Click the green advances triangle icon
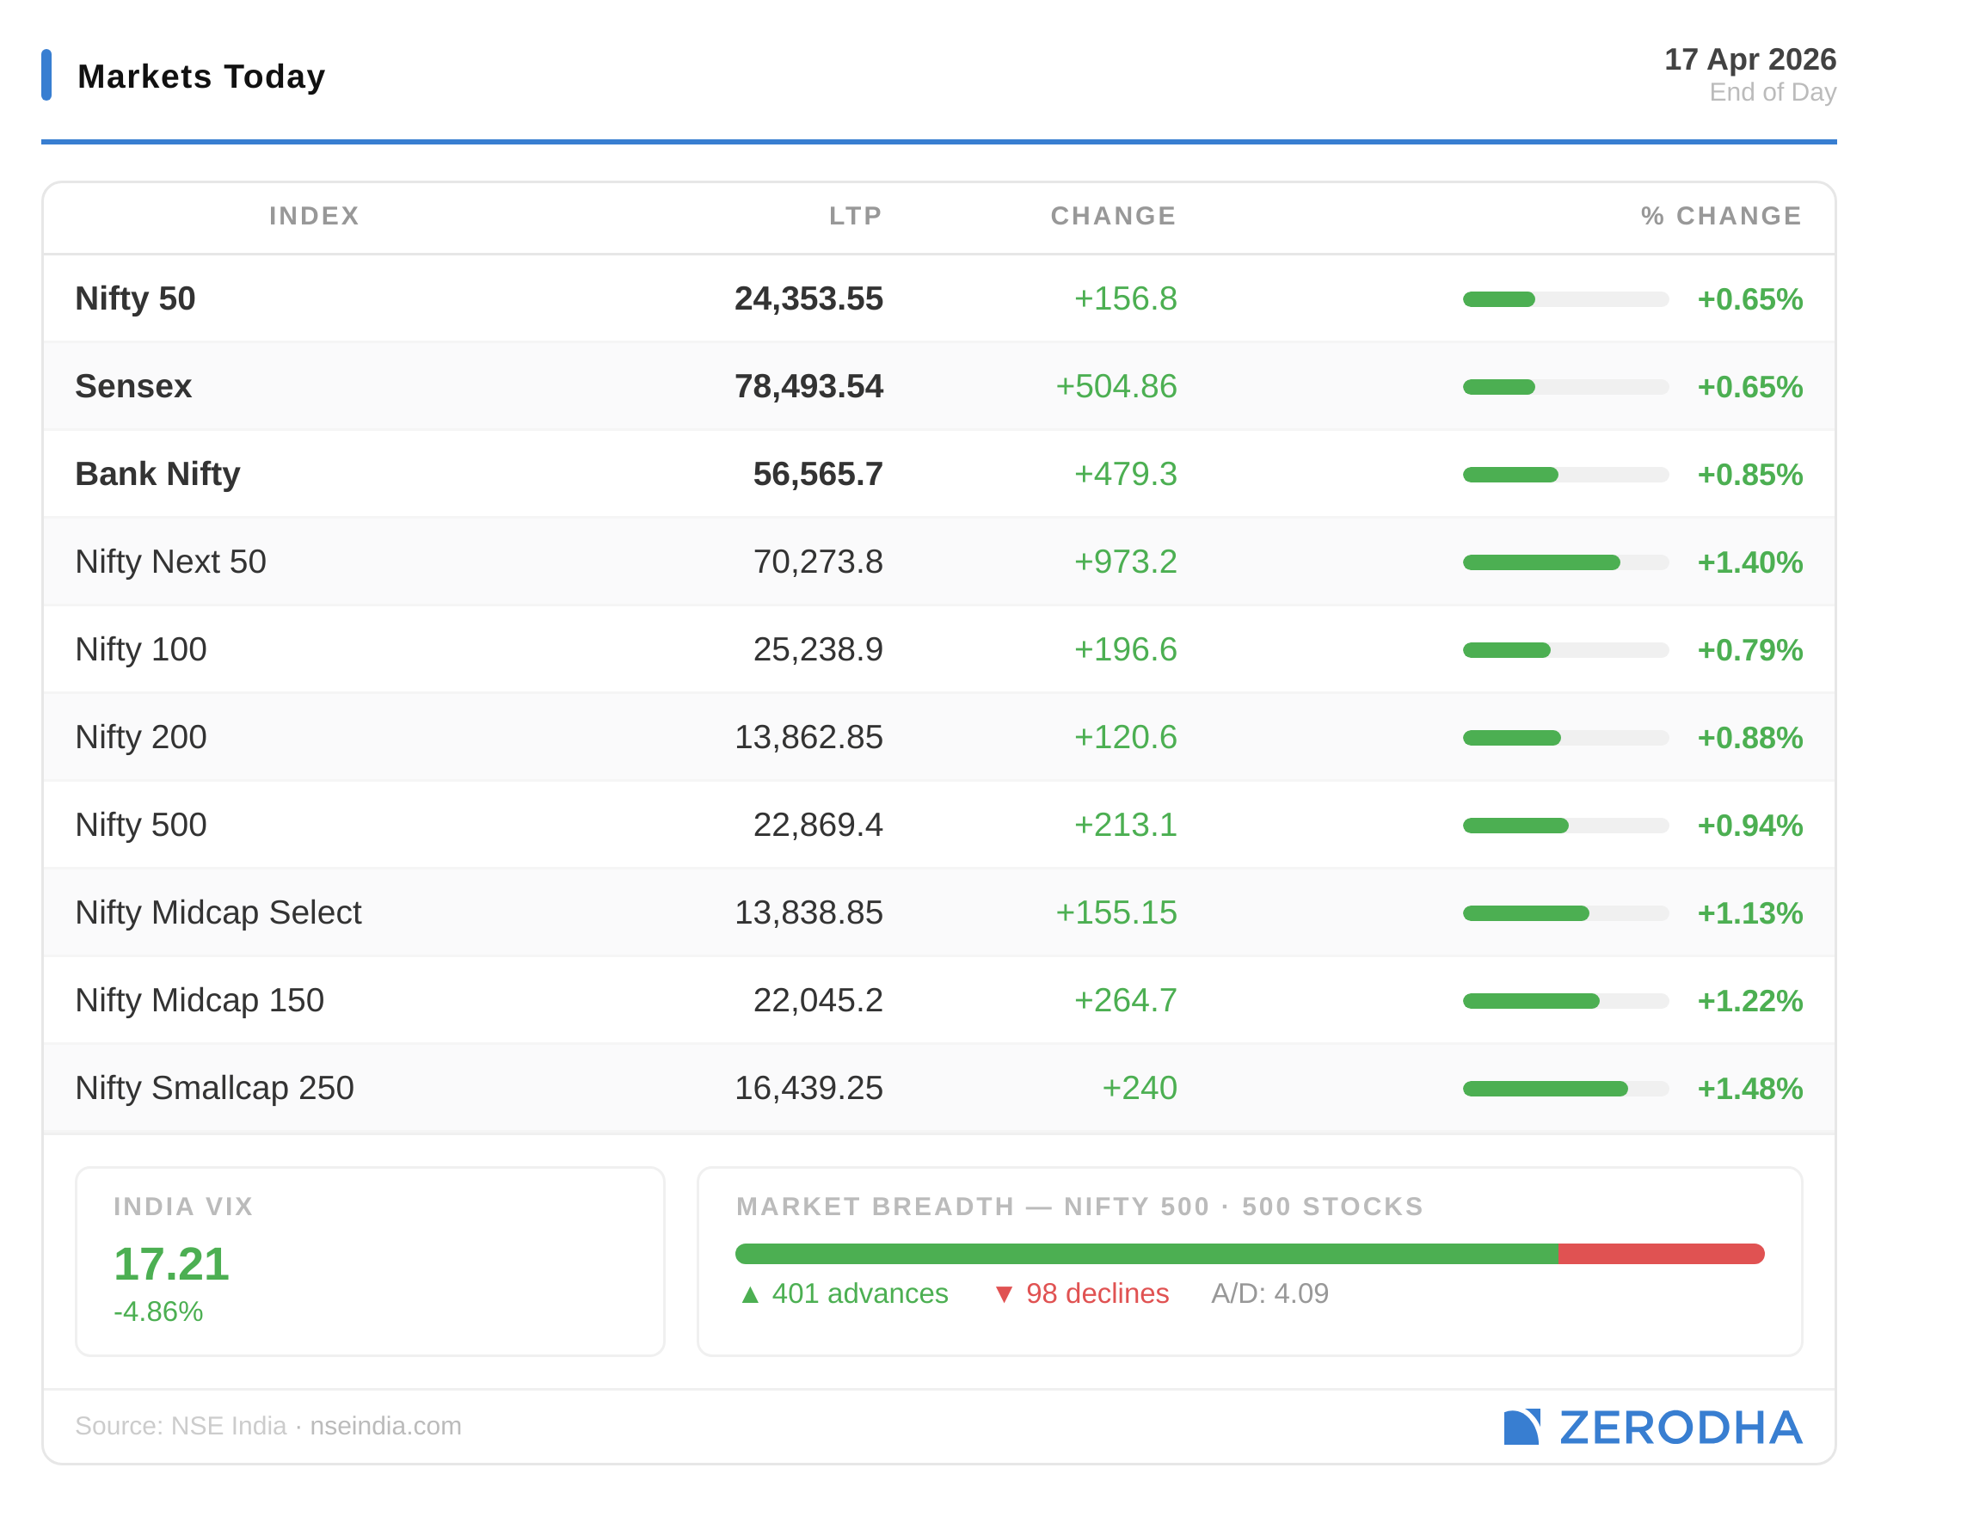The height and width of the screenshot is (1517, 1961). (750, 1294)
